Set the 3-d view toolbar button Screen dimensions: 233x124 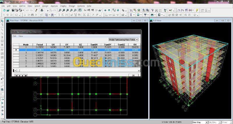click(85, 10)
